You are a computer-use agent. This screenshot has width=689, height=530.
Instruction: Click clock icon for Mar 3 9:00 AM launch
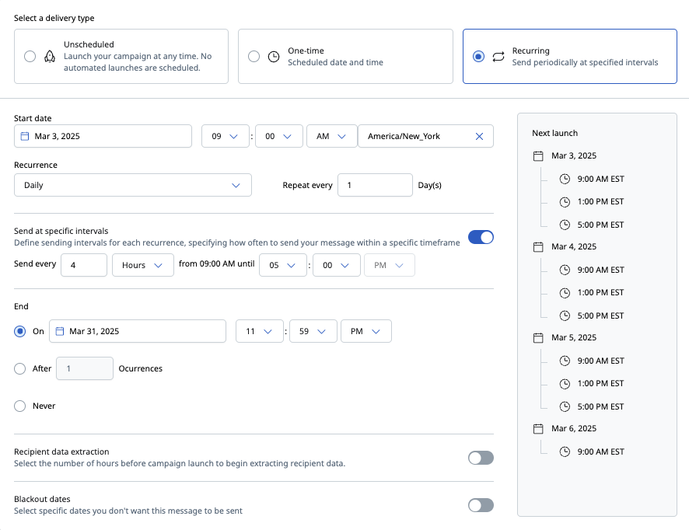point(565,179)
